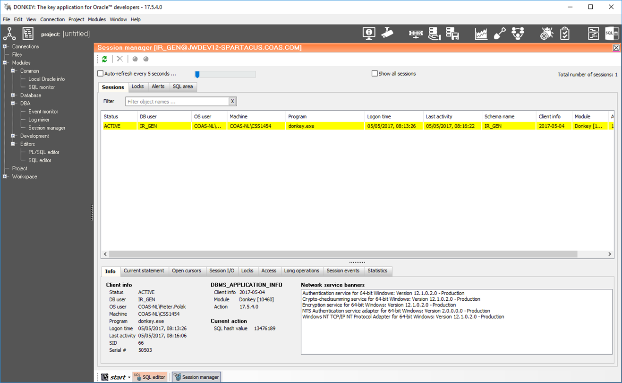Select the ACTIVE IR_GEN session row
Screen dimensions: 622x383
tap(358, 126)
